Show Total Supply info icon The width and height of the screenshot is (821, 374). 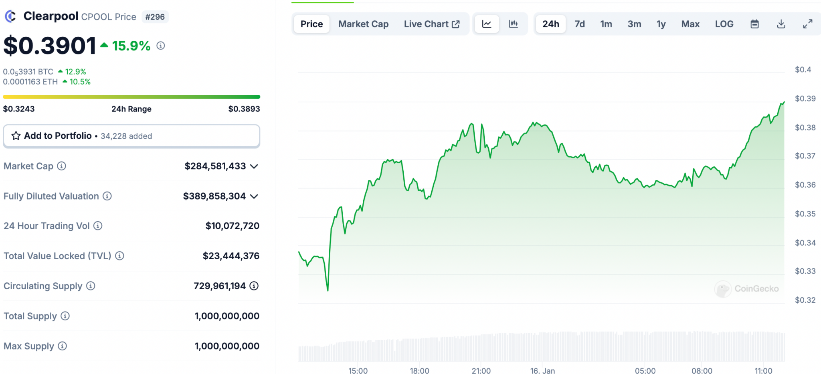65,316
